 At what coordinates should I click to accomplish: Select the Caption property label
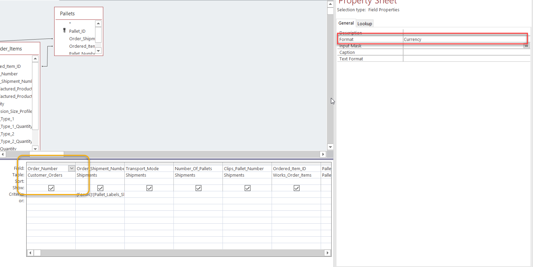click(x=347, y=53)
